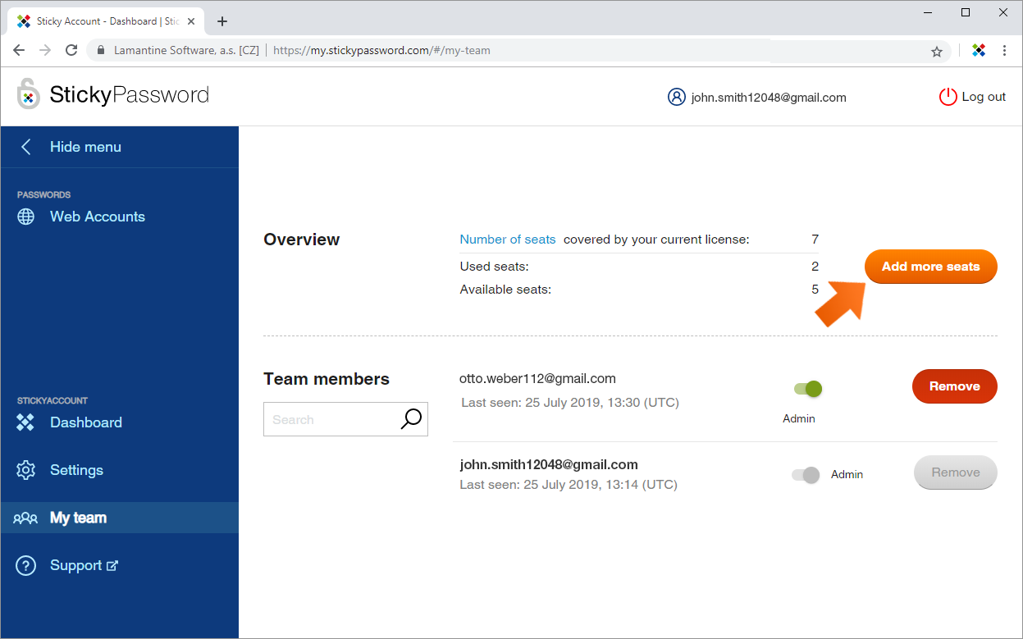Open a new browser tab
The width and height of the screenshot is (1023, 639).
point(221,21)
